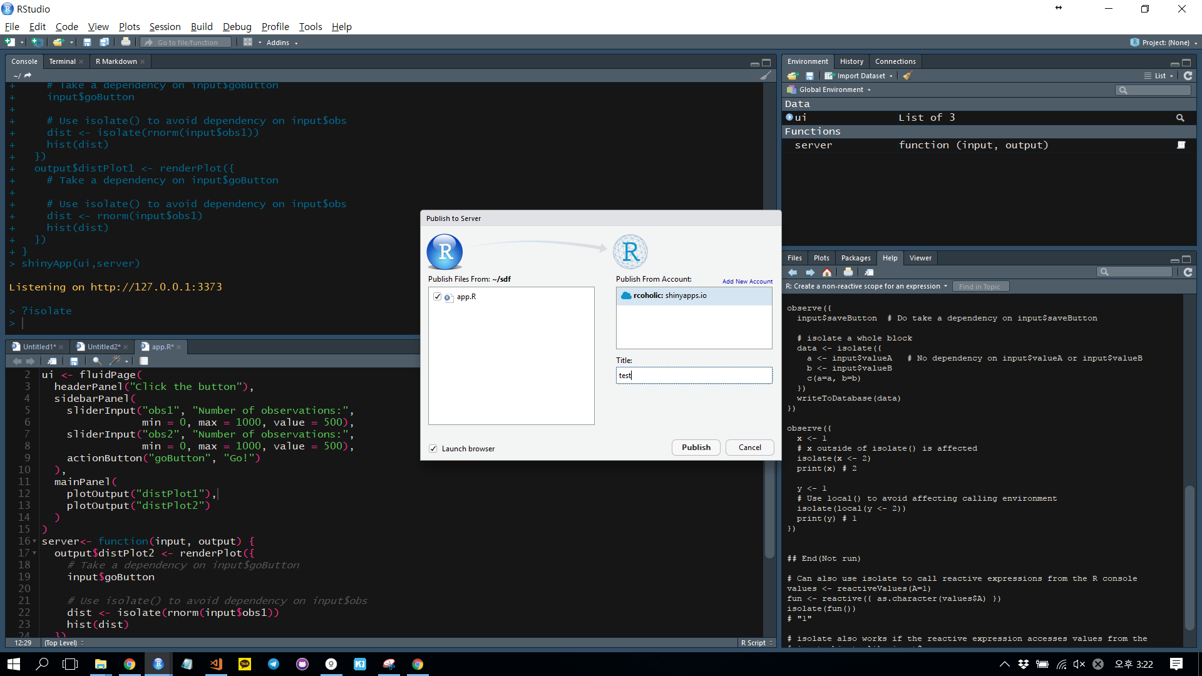This screenshot has height=676, width=1202.
Task: Click the broom icon to clear the workspace
Action: (908, 76)
